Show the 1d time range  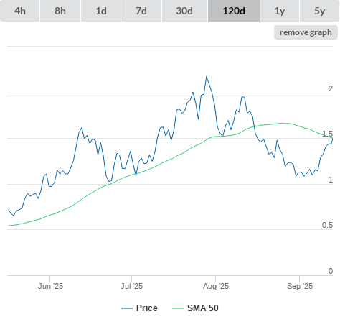click(101, 11)
